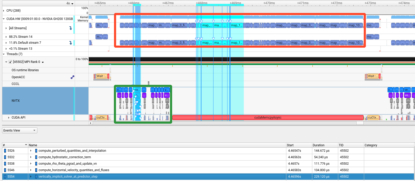Select the first Wait block in OpenACC
The height and width of the screenshot is (181, 415).
(x=101, y=76)
